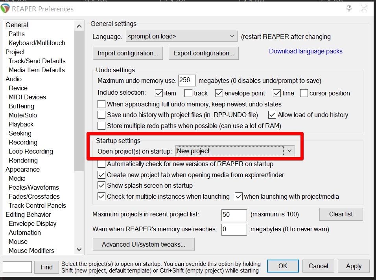Click the maximum recent projects field
Screen dimensions: 376x280
pyautogui.click(x=234, y=215)
